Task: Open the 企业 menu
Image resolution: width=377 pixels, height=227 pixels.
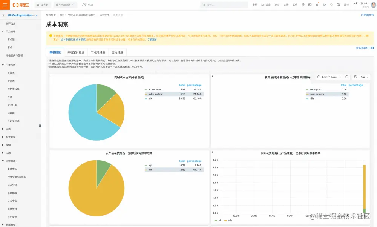Action: pyautogui.click(x=277, y=5)
